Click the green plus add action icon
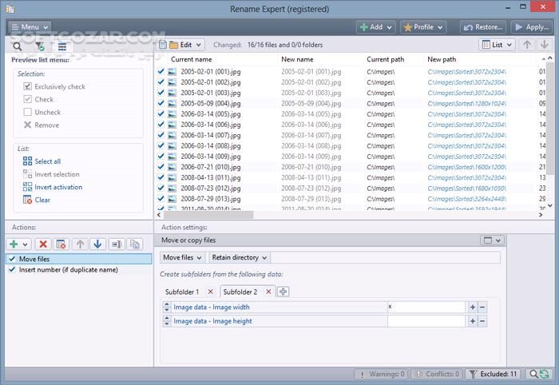The width and height of the screenshot is (559, 385). click(14, 244)
